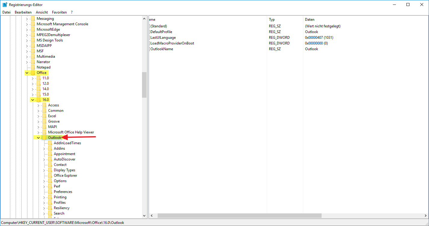Select the OutlookName value
This screenshot has height=226, width=429.
pos(162,49)
